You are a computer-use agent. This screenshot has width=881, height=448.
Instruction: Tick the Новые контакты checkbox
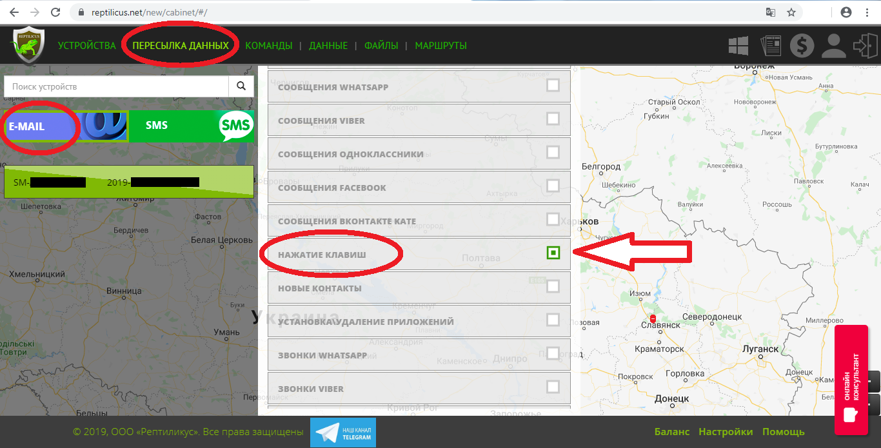[553, 286]
